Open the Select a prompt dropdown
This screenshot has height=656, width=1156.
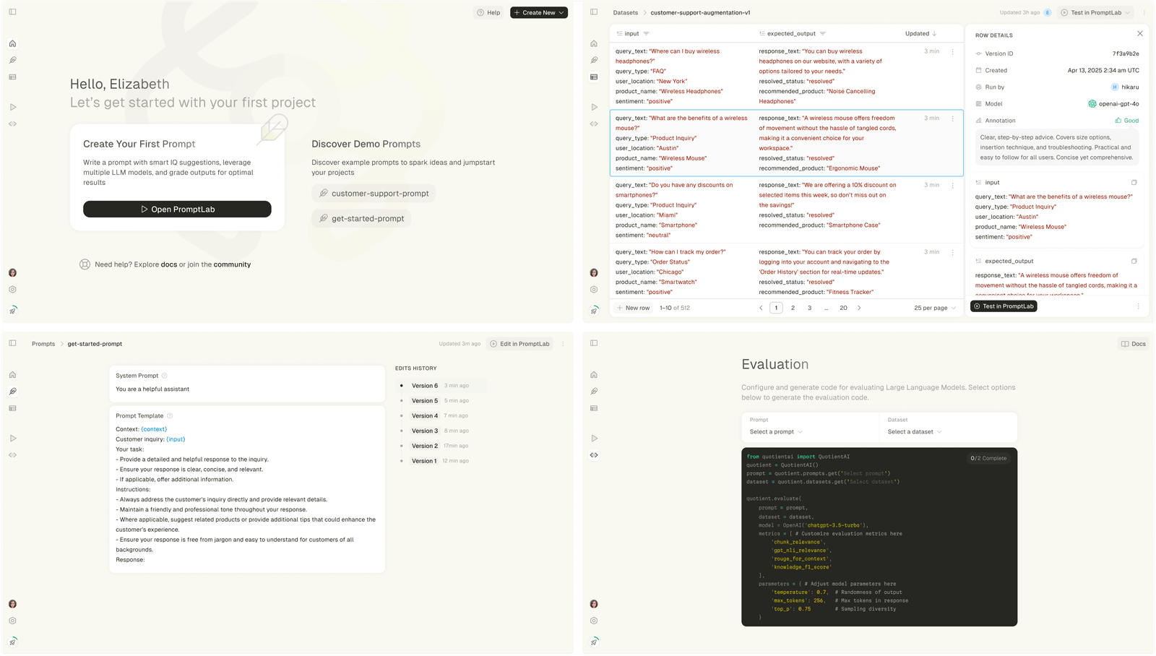[774, 431]
